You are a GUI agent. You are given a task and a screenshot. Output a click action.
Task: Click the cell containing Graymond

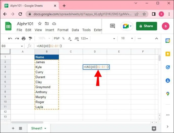[47, 87]
